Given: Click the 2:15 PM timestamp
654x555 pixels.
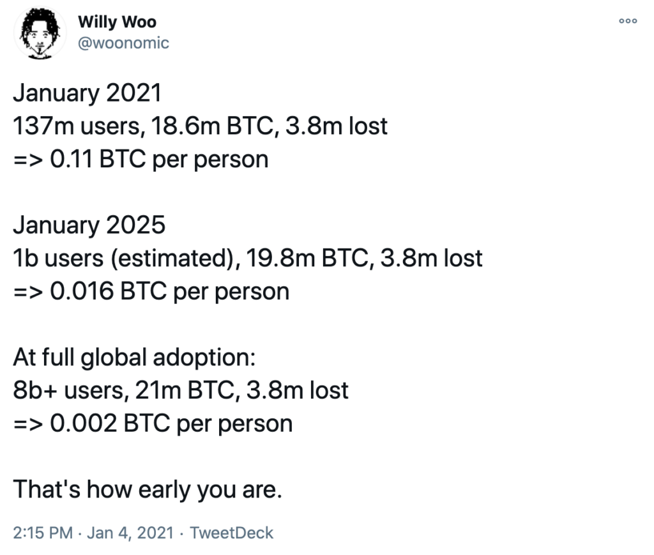Looking at the screenshot, I should tap(43, 533).
